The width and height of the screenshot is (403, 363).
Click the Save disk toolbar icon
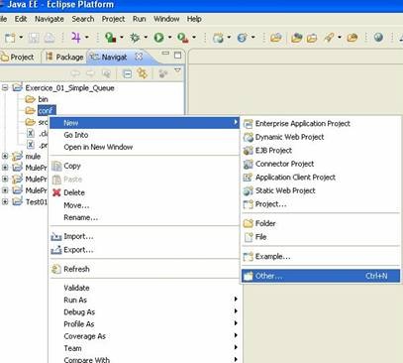coord(34,38)
